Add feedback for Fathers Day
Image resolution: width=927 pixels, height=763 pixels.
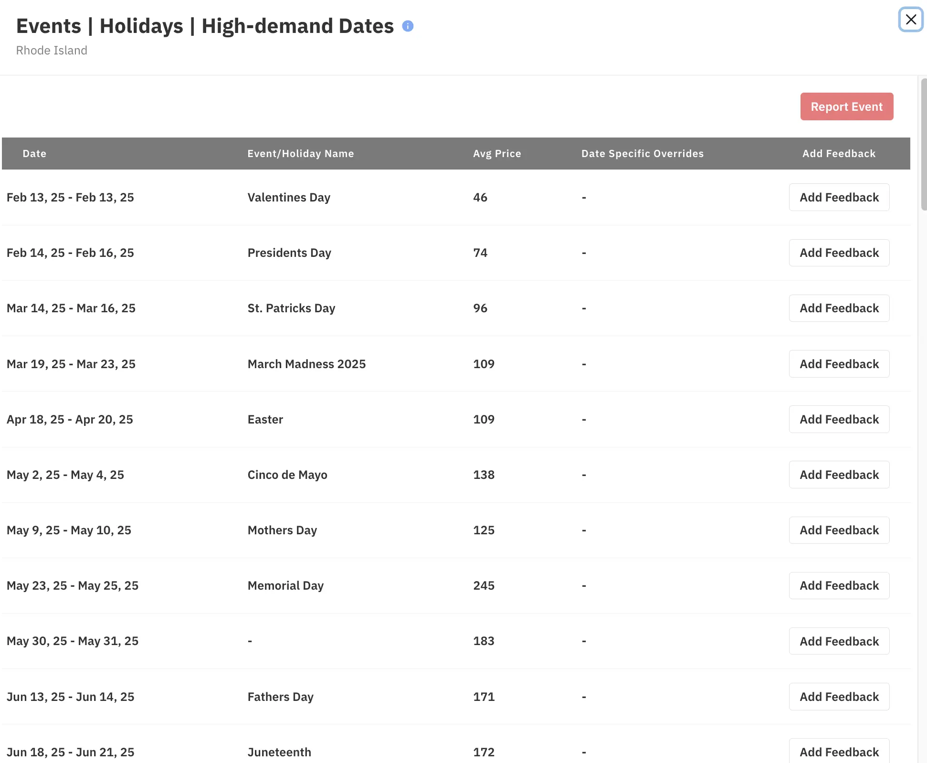coord(839,697)
